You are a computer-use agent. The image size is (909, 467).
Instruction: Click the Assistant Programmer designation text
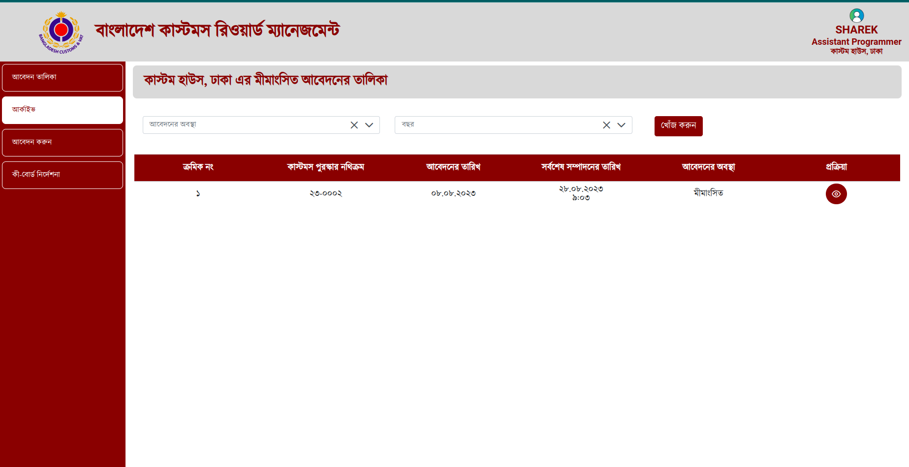856,42
